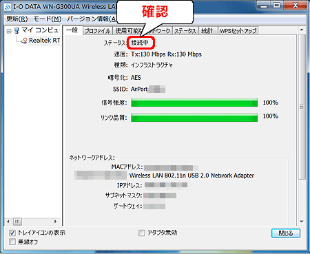
Task: Open the モード(M) menu
Action: [48, 19]
